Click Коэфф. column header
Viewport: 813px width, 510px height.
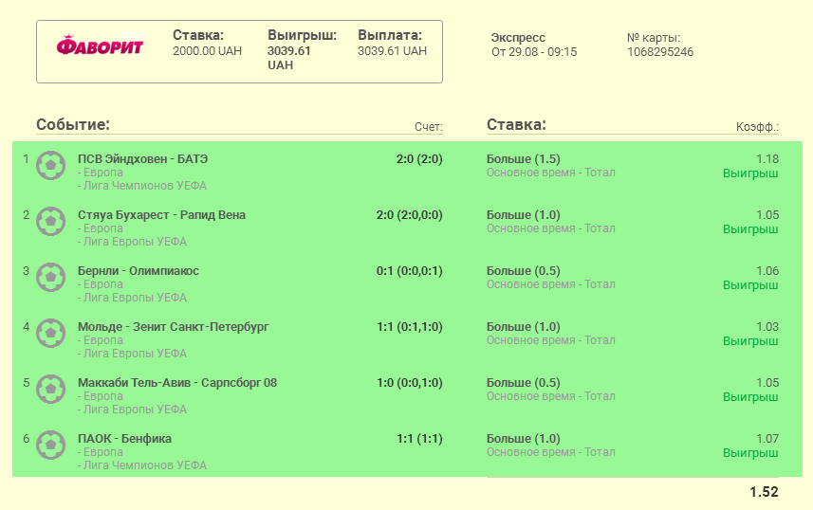(758, 127)
